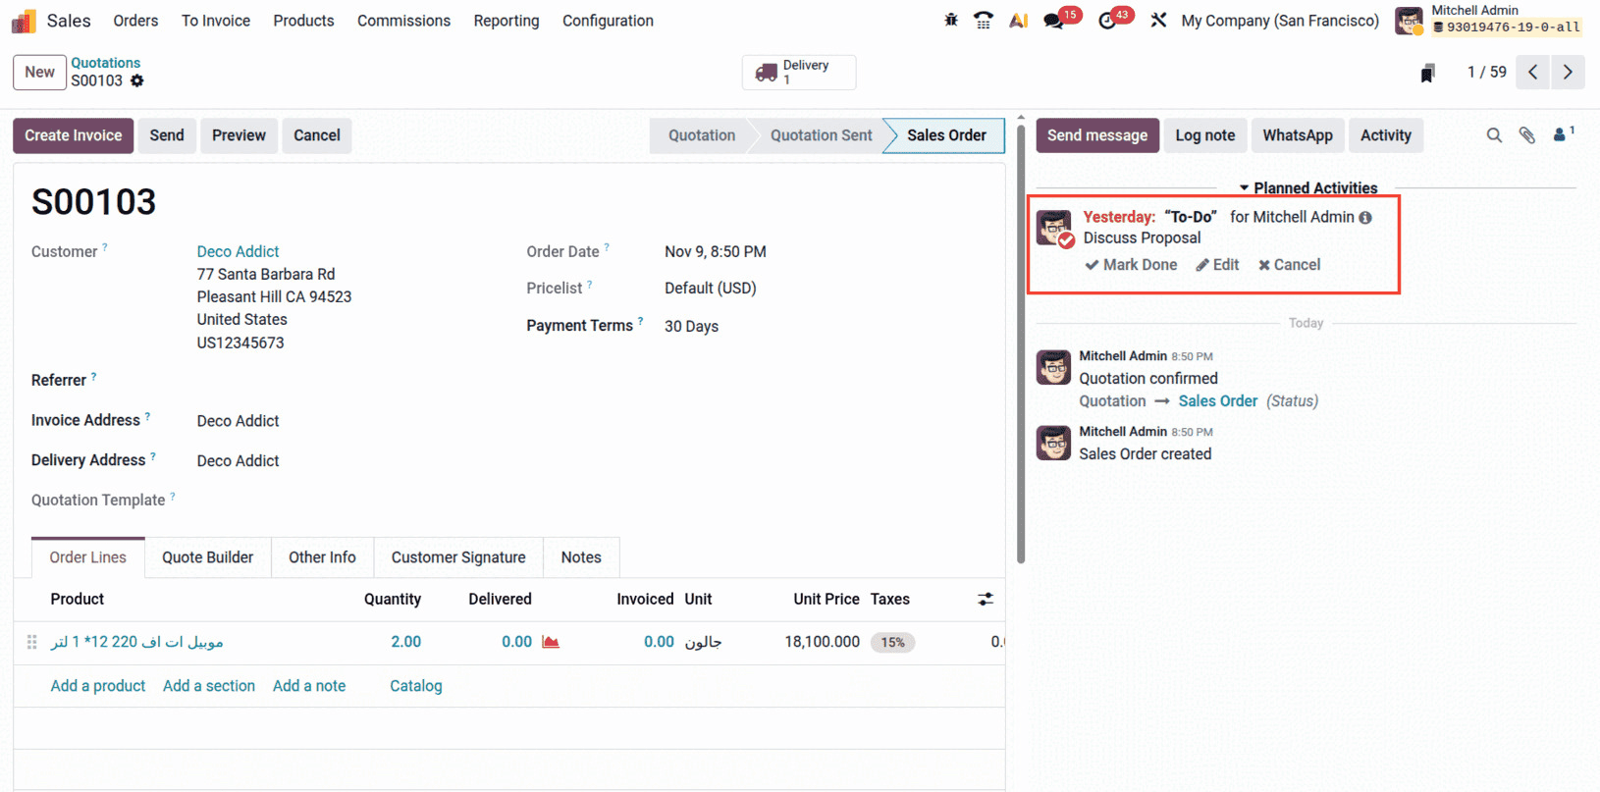Screen dimensions: 1600x792
Task: Go to the next record arrow
Action: [1568, 73]
